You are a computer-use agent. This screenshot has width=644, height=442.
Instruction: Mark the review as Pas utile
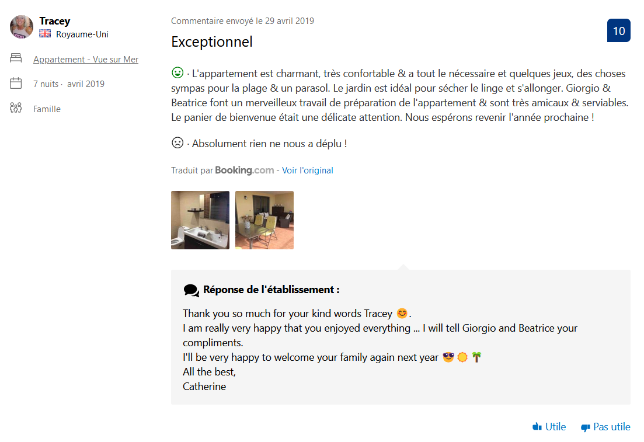coord(611,427)
